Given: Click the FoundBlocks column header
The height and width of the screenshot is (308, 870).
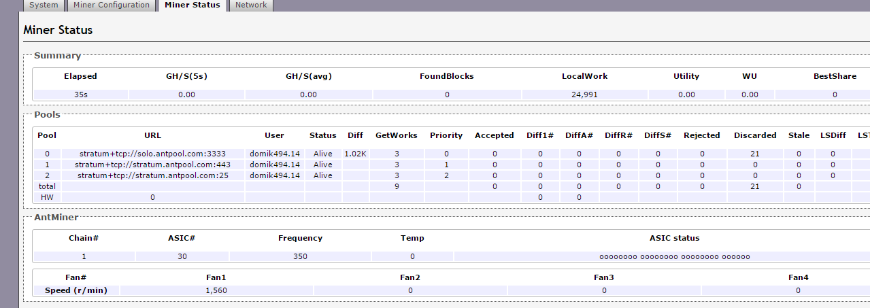Looking at the screenshot, I should (446, 77).
